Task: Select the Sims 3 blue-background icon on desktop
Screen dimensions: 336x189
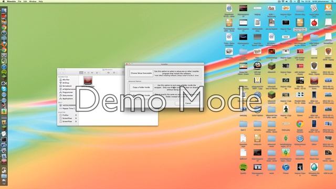Action: click(286, 153)
